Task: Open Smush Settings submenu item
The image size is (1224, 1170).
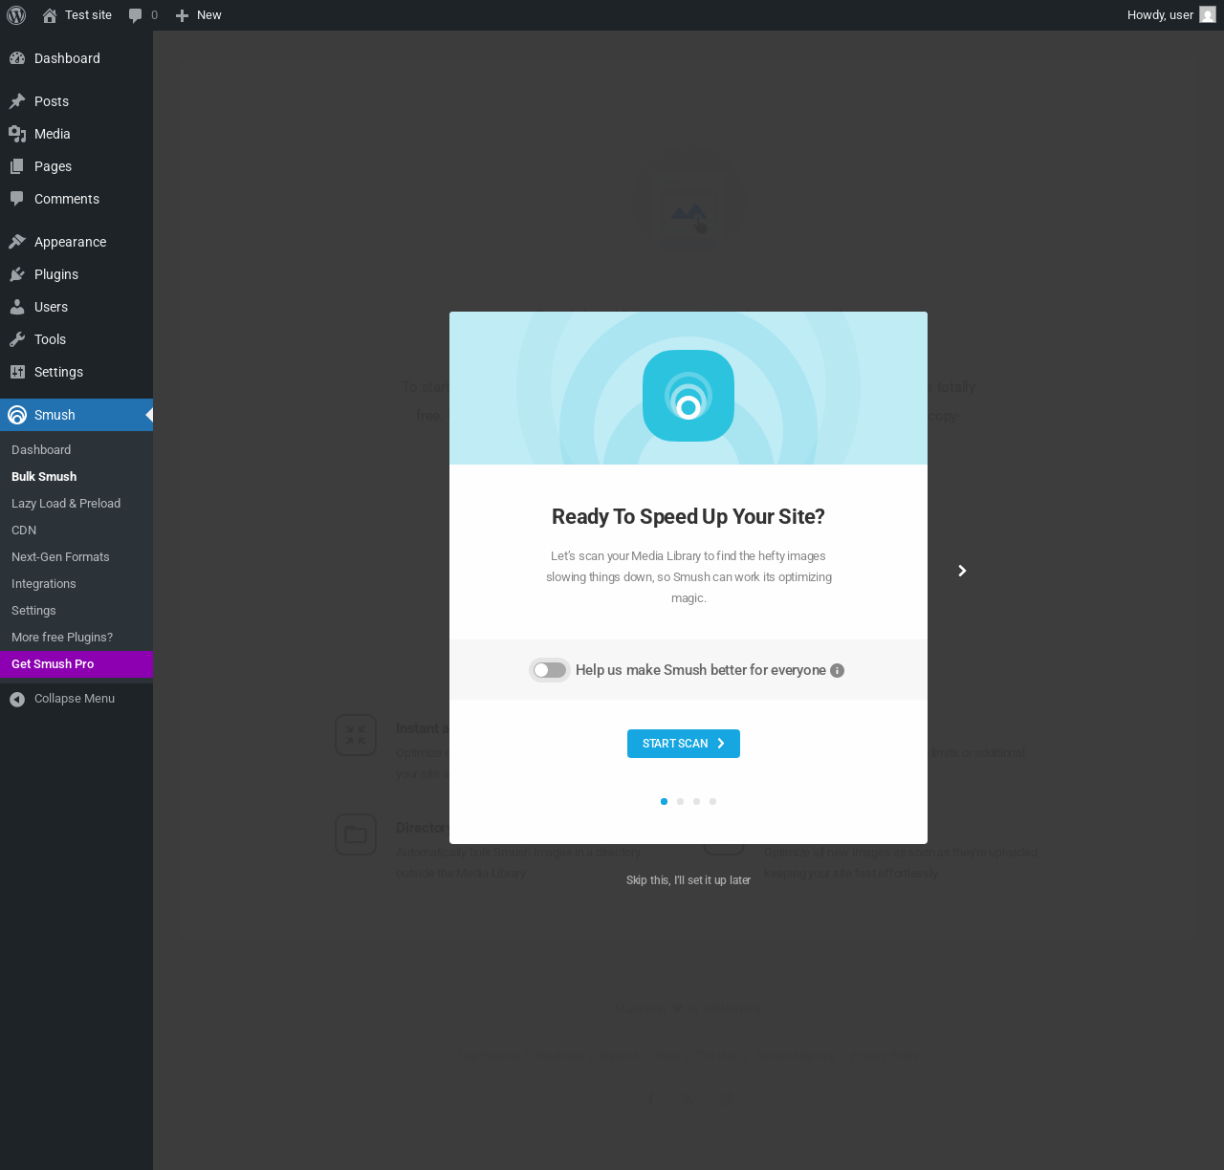Action: click(76, 611)
